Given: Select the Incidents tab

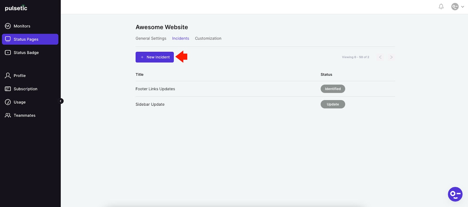Looking at the screenshot, I should point(180,38).
